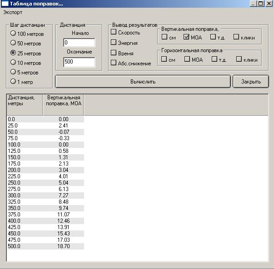This screenshot has width=274, height=269.
Task: Click the Окончание distance input field
Action: tap(79, 62)
